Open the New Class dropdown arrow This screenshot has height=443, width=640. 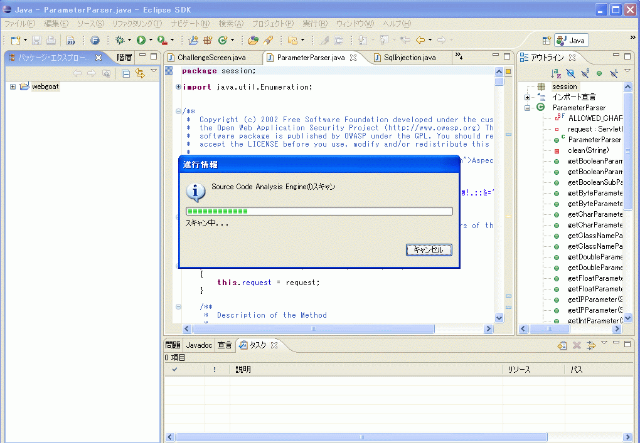click(x=232, y=40)
